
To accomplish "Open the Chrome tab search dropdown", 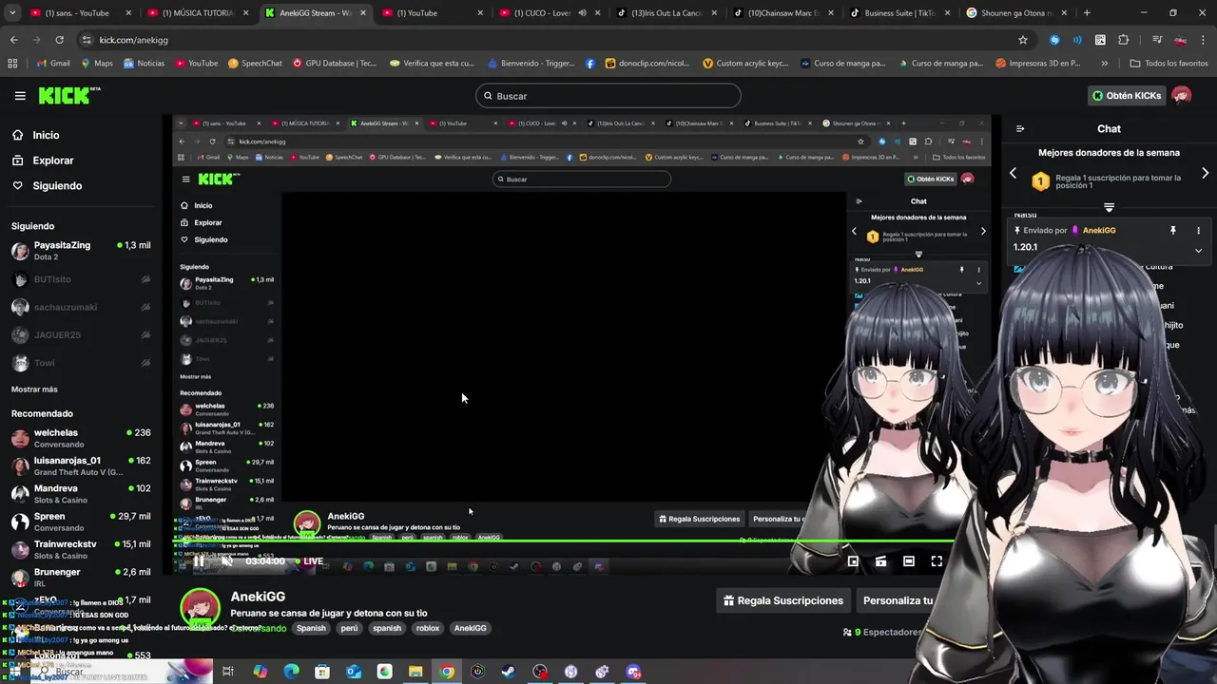I will point(13,13).
